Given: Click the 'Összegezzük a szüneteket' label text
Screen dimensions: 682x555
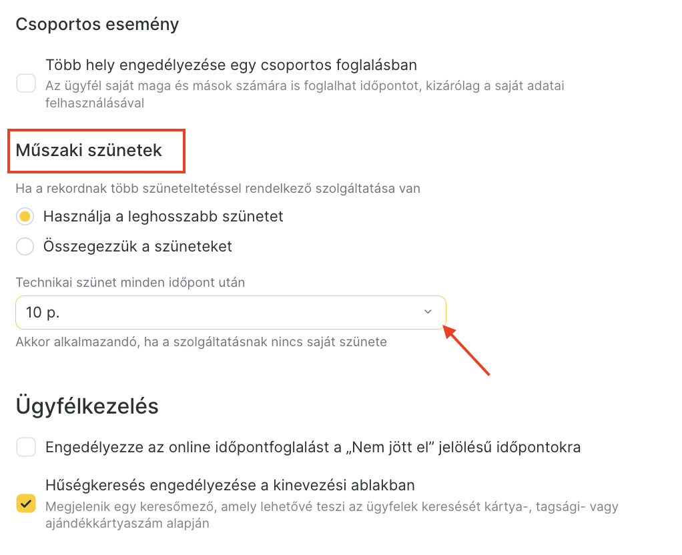Looking at the screenshot, I should click(137, 246).
